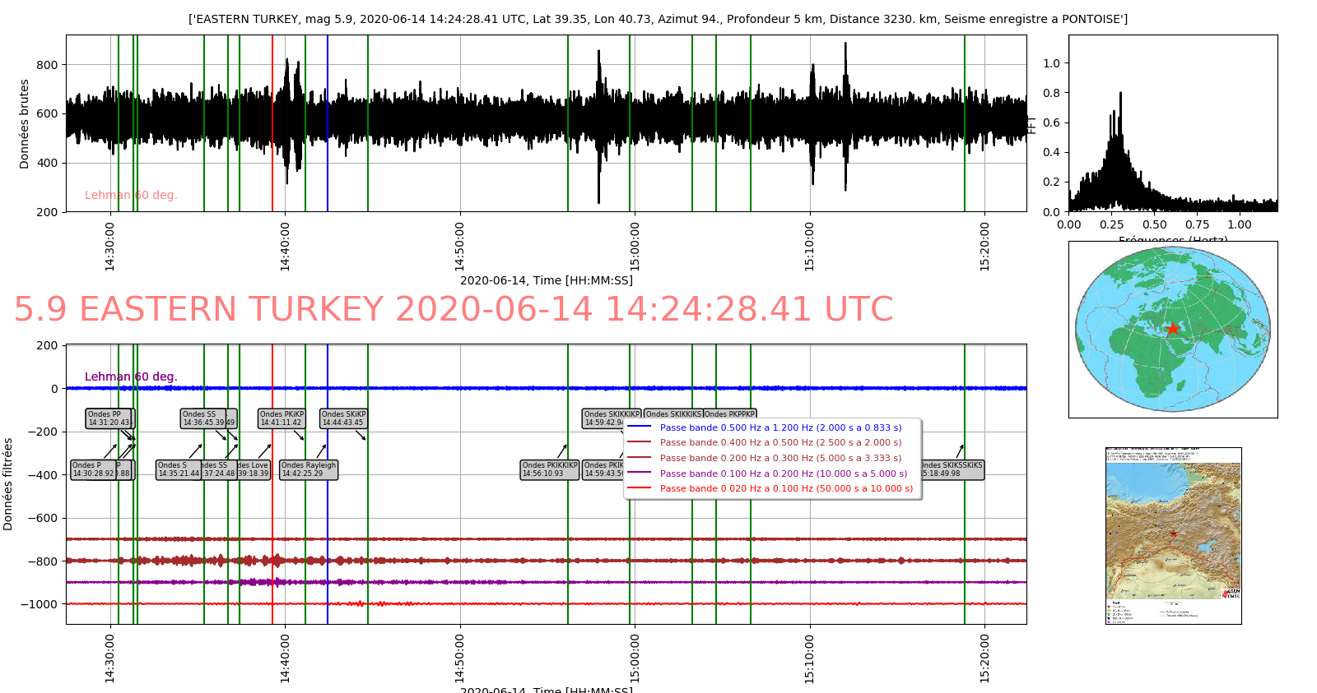Select legend entry 0.500 Hz a 1.200 Hz
Image resolution: width=1317 pixels, height=693 pixels.
pos(780,427)
